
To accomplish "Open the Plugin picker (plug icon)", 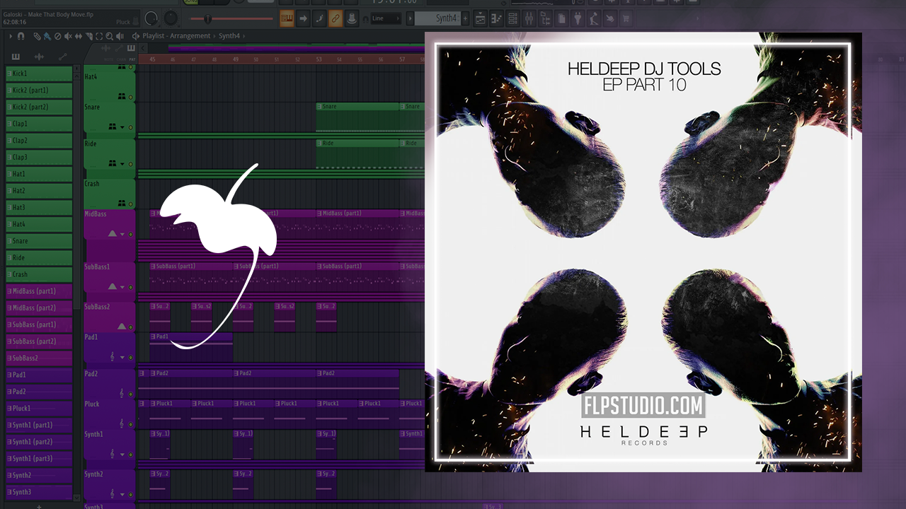I will click(578, 18).
